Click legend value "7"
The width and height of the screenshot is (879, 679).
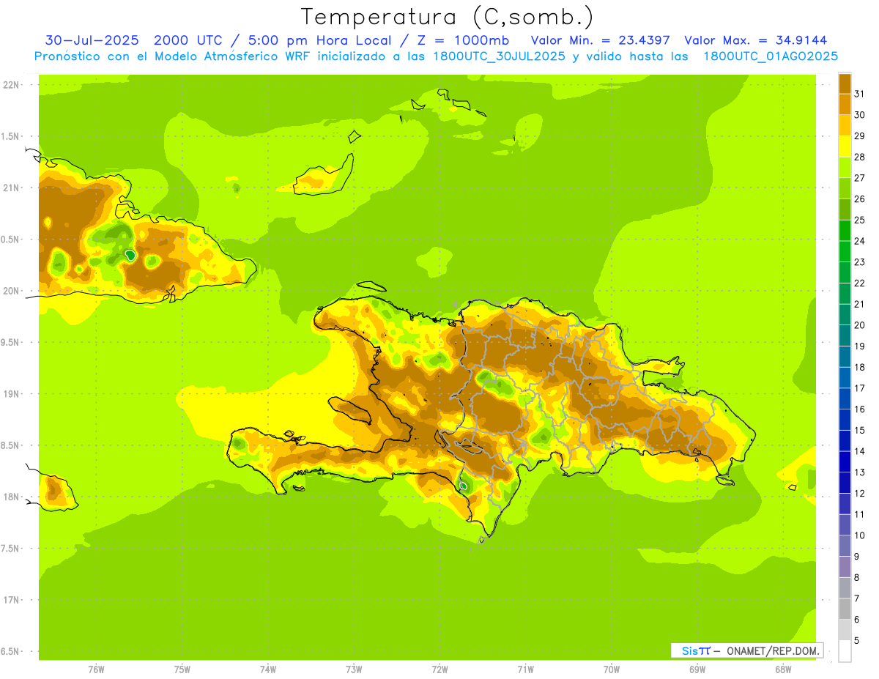coord(856,598)
